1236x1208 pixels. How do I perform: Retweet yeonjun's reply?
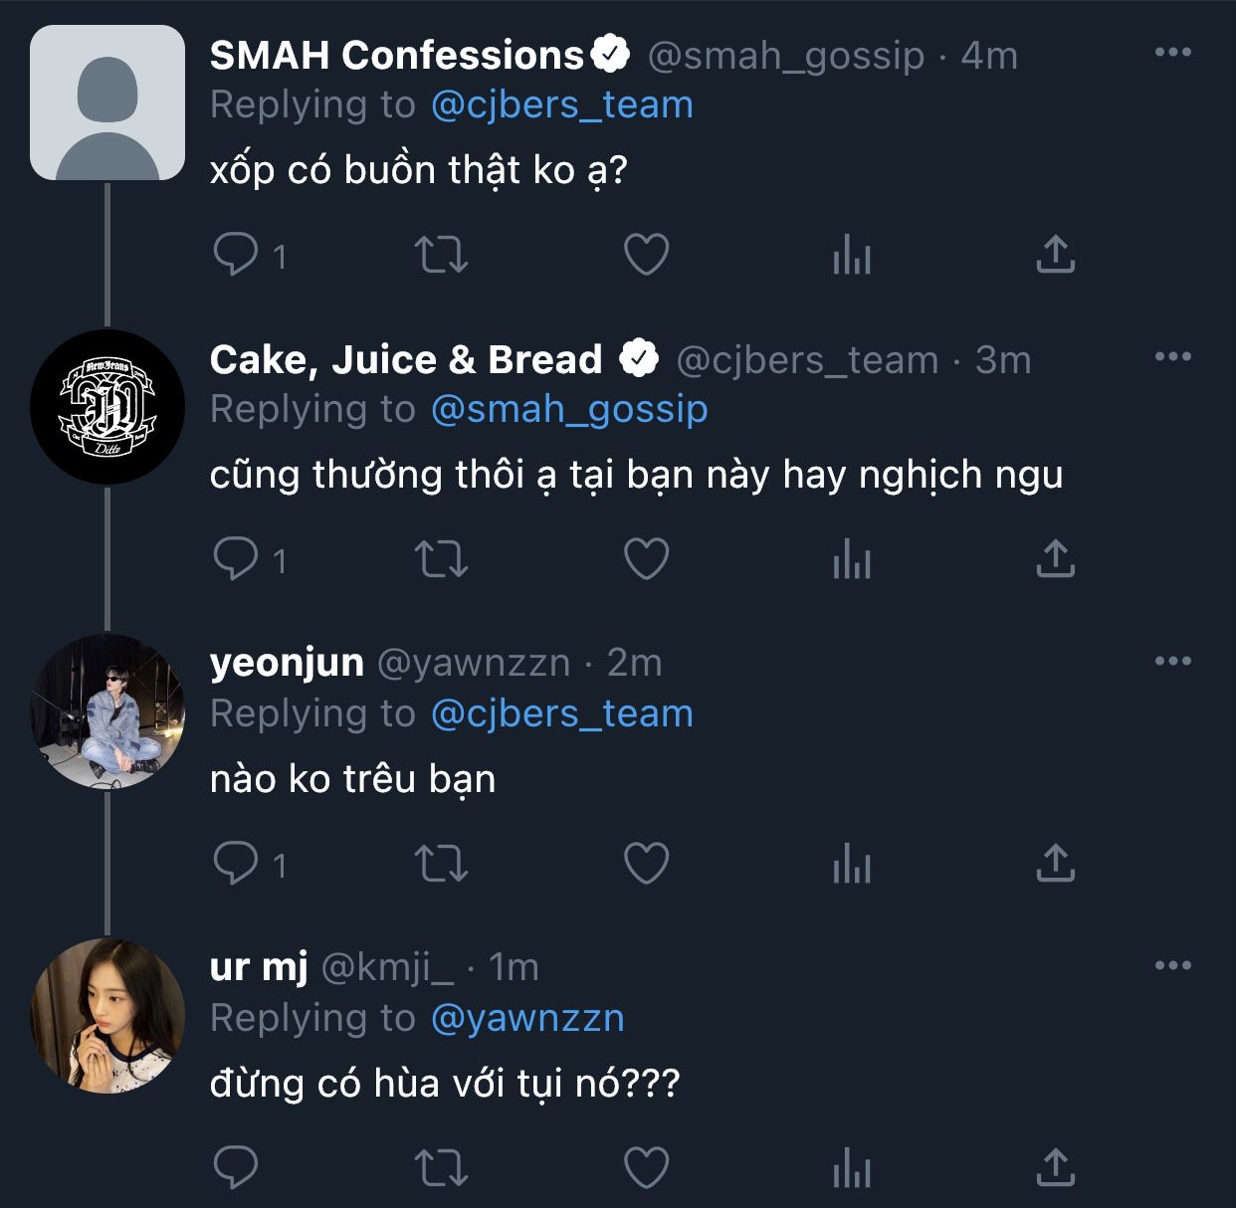441,864
